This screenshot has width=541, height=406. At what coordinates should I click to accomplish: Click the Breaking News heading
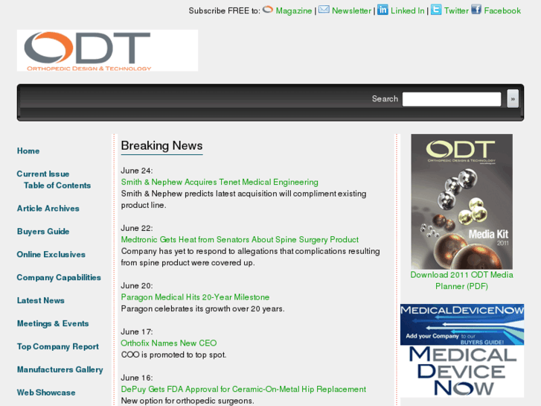161,146
